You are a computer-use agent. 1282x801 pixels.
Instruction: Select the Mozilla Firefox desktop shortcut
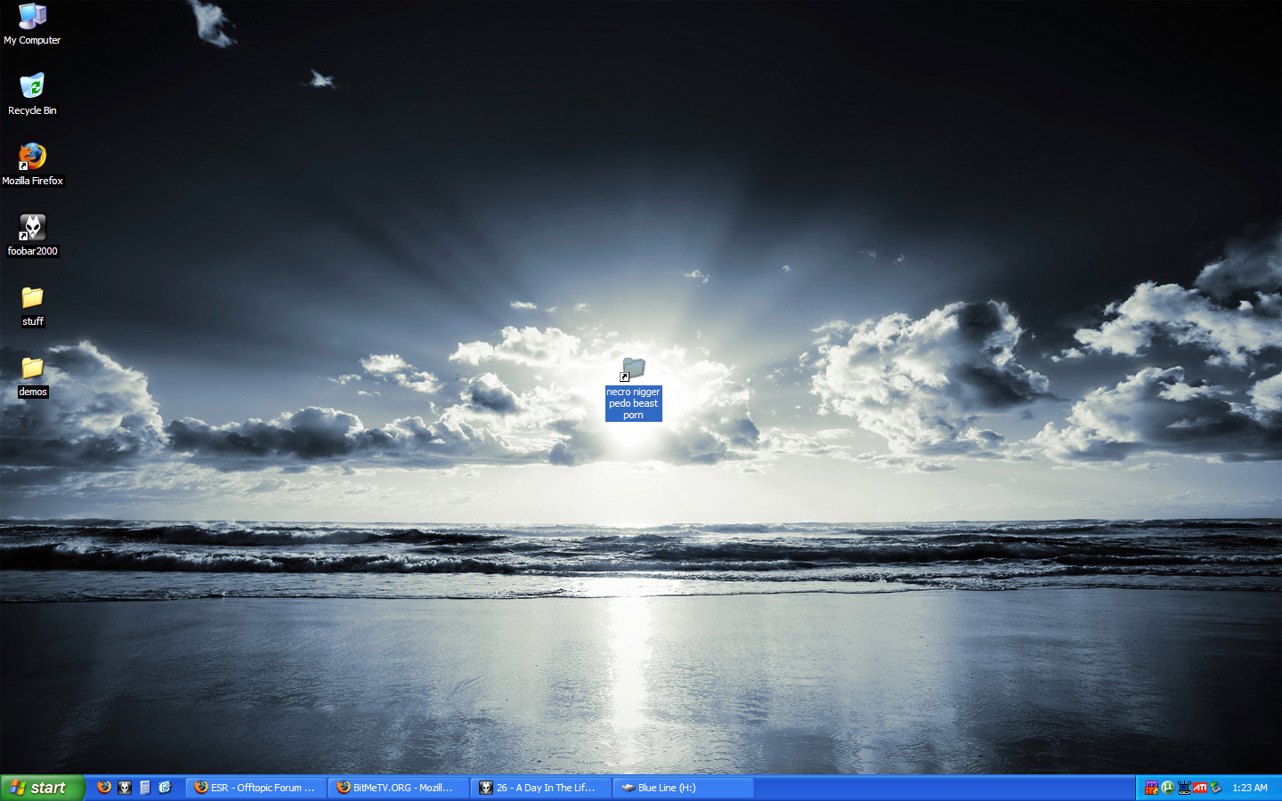pyautogui.click(x=32, y=158)
